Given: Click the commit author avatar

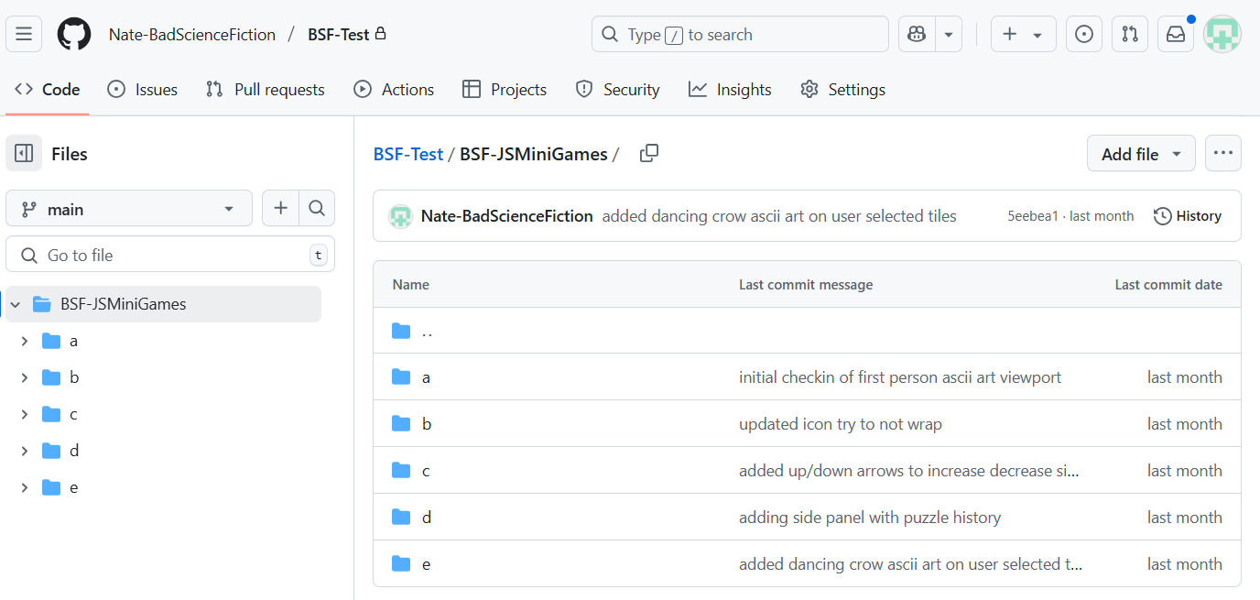Looking at the screenshot, I should point(400,216).
